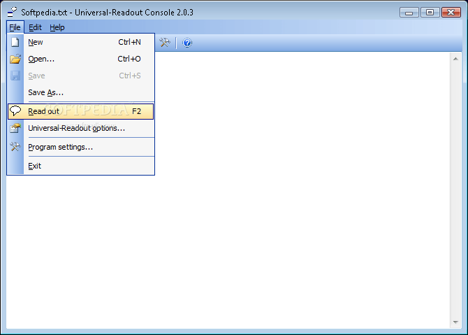This screenshot has height=335, width=468.
Task: Choose New from the File menu
Action: 80,42
